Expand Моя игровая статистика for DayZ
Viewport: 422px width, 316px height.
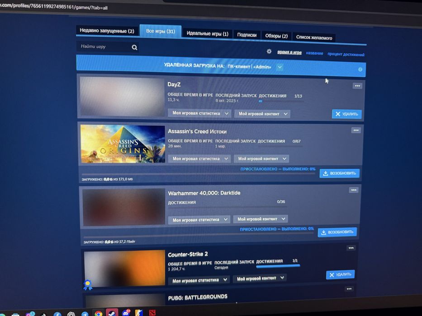[x=199, y=113]
